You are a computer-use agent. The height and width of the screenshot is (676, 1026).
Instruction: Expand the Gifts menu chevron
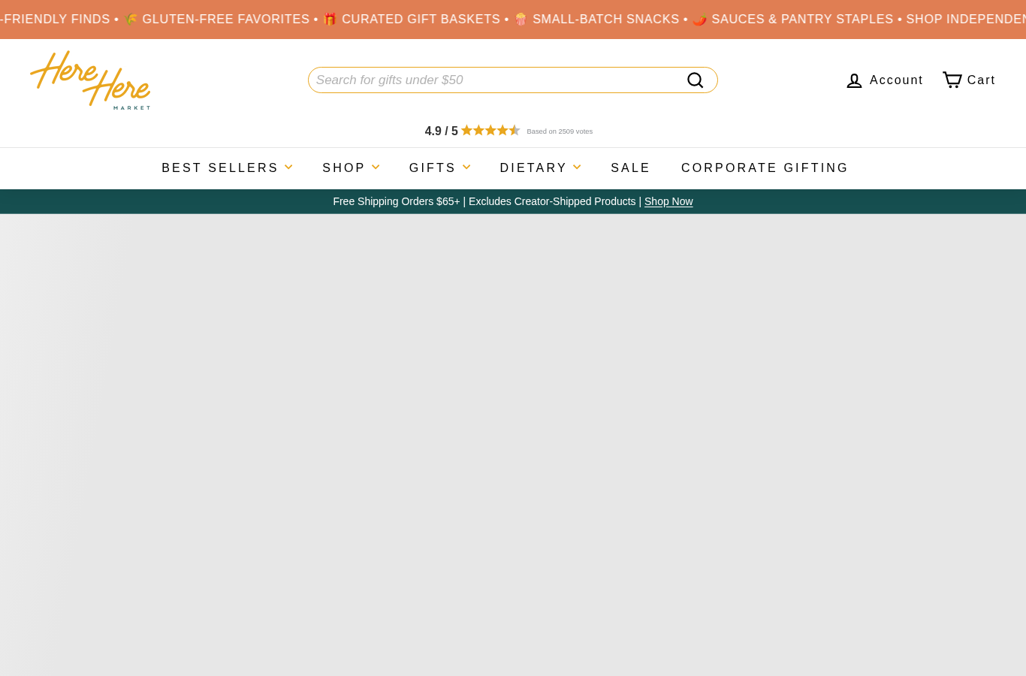coord(466,167)
